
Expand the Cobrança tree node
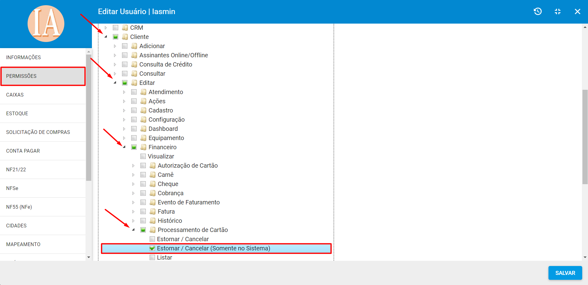[133, 193]
